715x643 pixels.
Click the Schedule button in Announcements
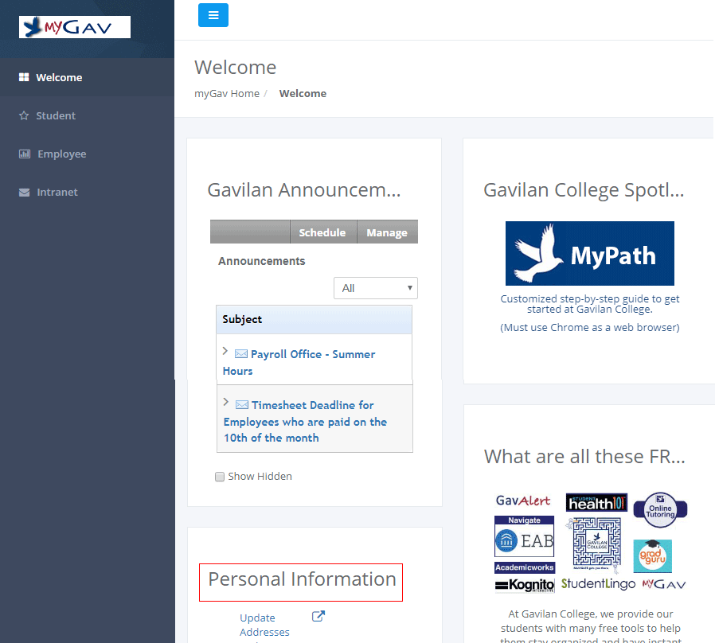click(x=322, y=232)
